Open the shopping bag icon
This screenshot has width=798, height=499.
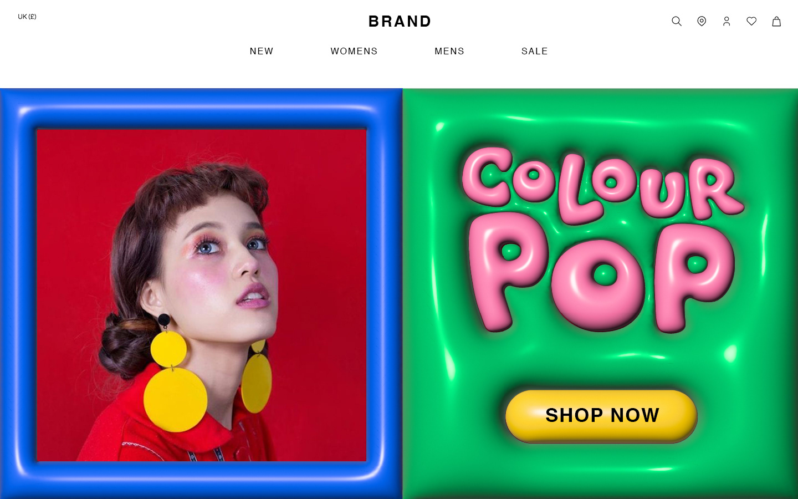tap(776, 21)
